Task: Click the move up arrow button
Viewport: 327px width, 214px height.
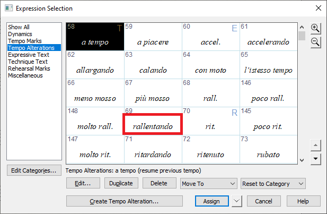Action: (315, 145)
